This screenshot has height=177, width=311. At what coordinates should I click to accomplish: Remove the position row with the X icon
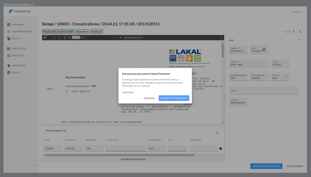(x=220, y=148)
